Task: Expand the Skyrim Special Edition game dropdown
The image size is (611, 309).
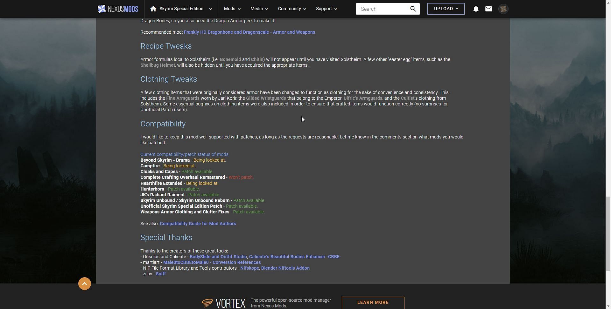Action: tap(211, 9)
